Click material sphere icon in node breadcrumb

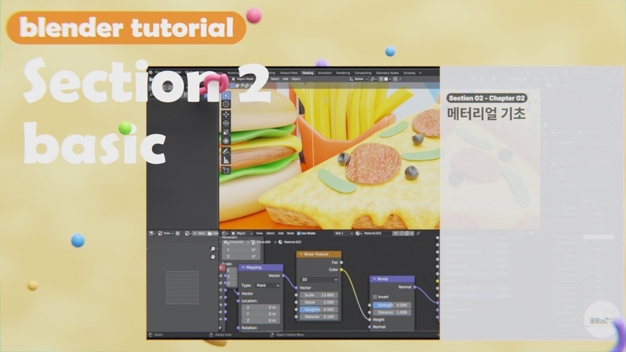(280, 242)
